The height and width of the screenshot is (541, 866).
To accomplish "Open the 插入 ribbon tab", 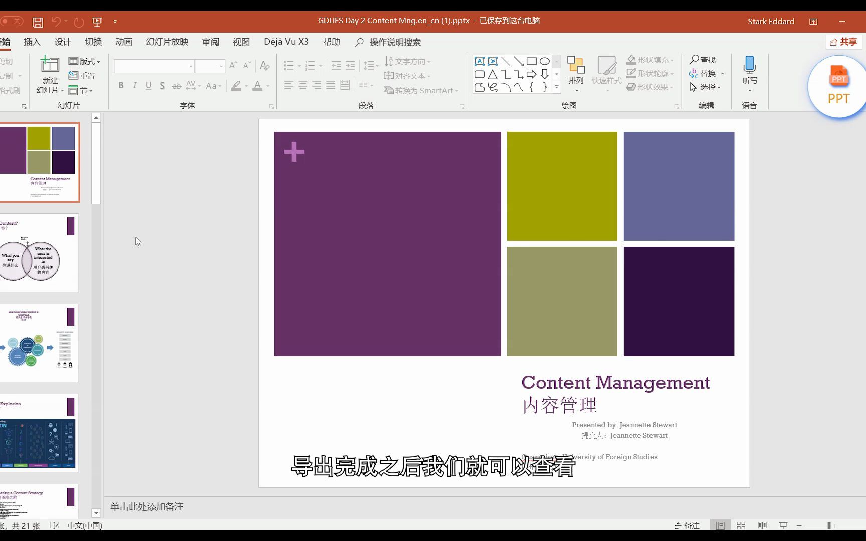I will pos(32,42).
